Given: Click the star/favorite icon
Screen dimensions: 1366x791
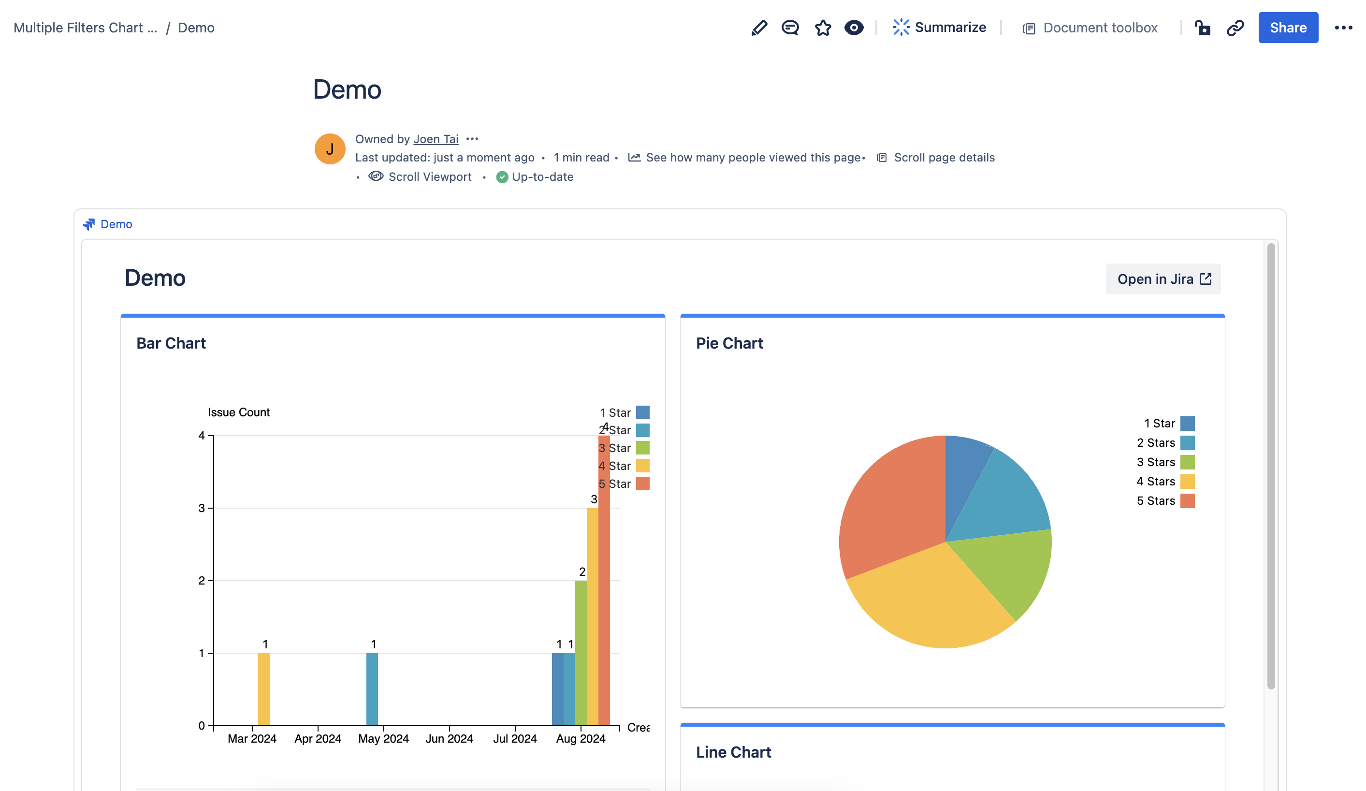Looking at the screenshot, I should 822,27.
